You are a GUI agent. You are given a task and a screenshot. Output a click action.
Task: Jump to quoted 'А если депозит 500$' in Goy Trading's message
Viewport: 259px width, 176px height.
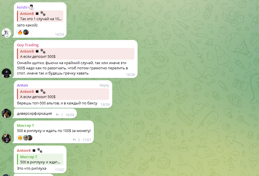click(x=76, y=54)
